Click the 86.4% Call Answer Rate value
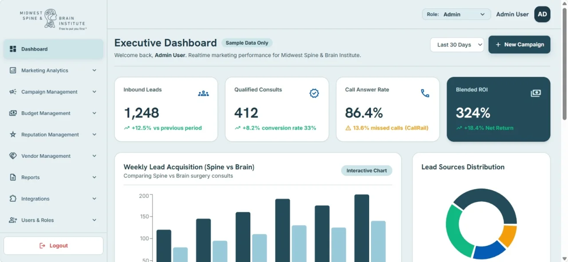 click(364, 113)
